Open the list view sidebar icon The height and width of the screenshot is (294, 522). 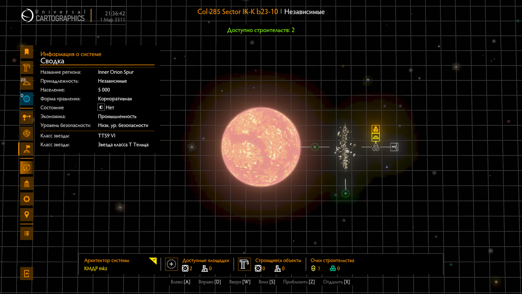point(27,233)
